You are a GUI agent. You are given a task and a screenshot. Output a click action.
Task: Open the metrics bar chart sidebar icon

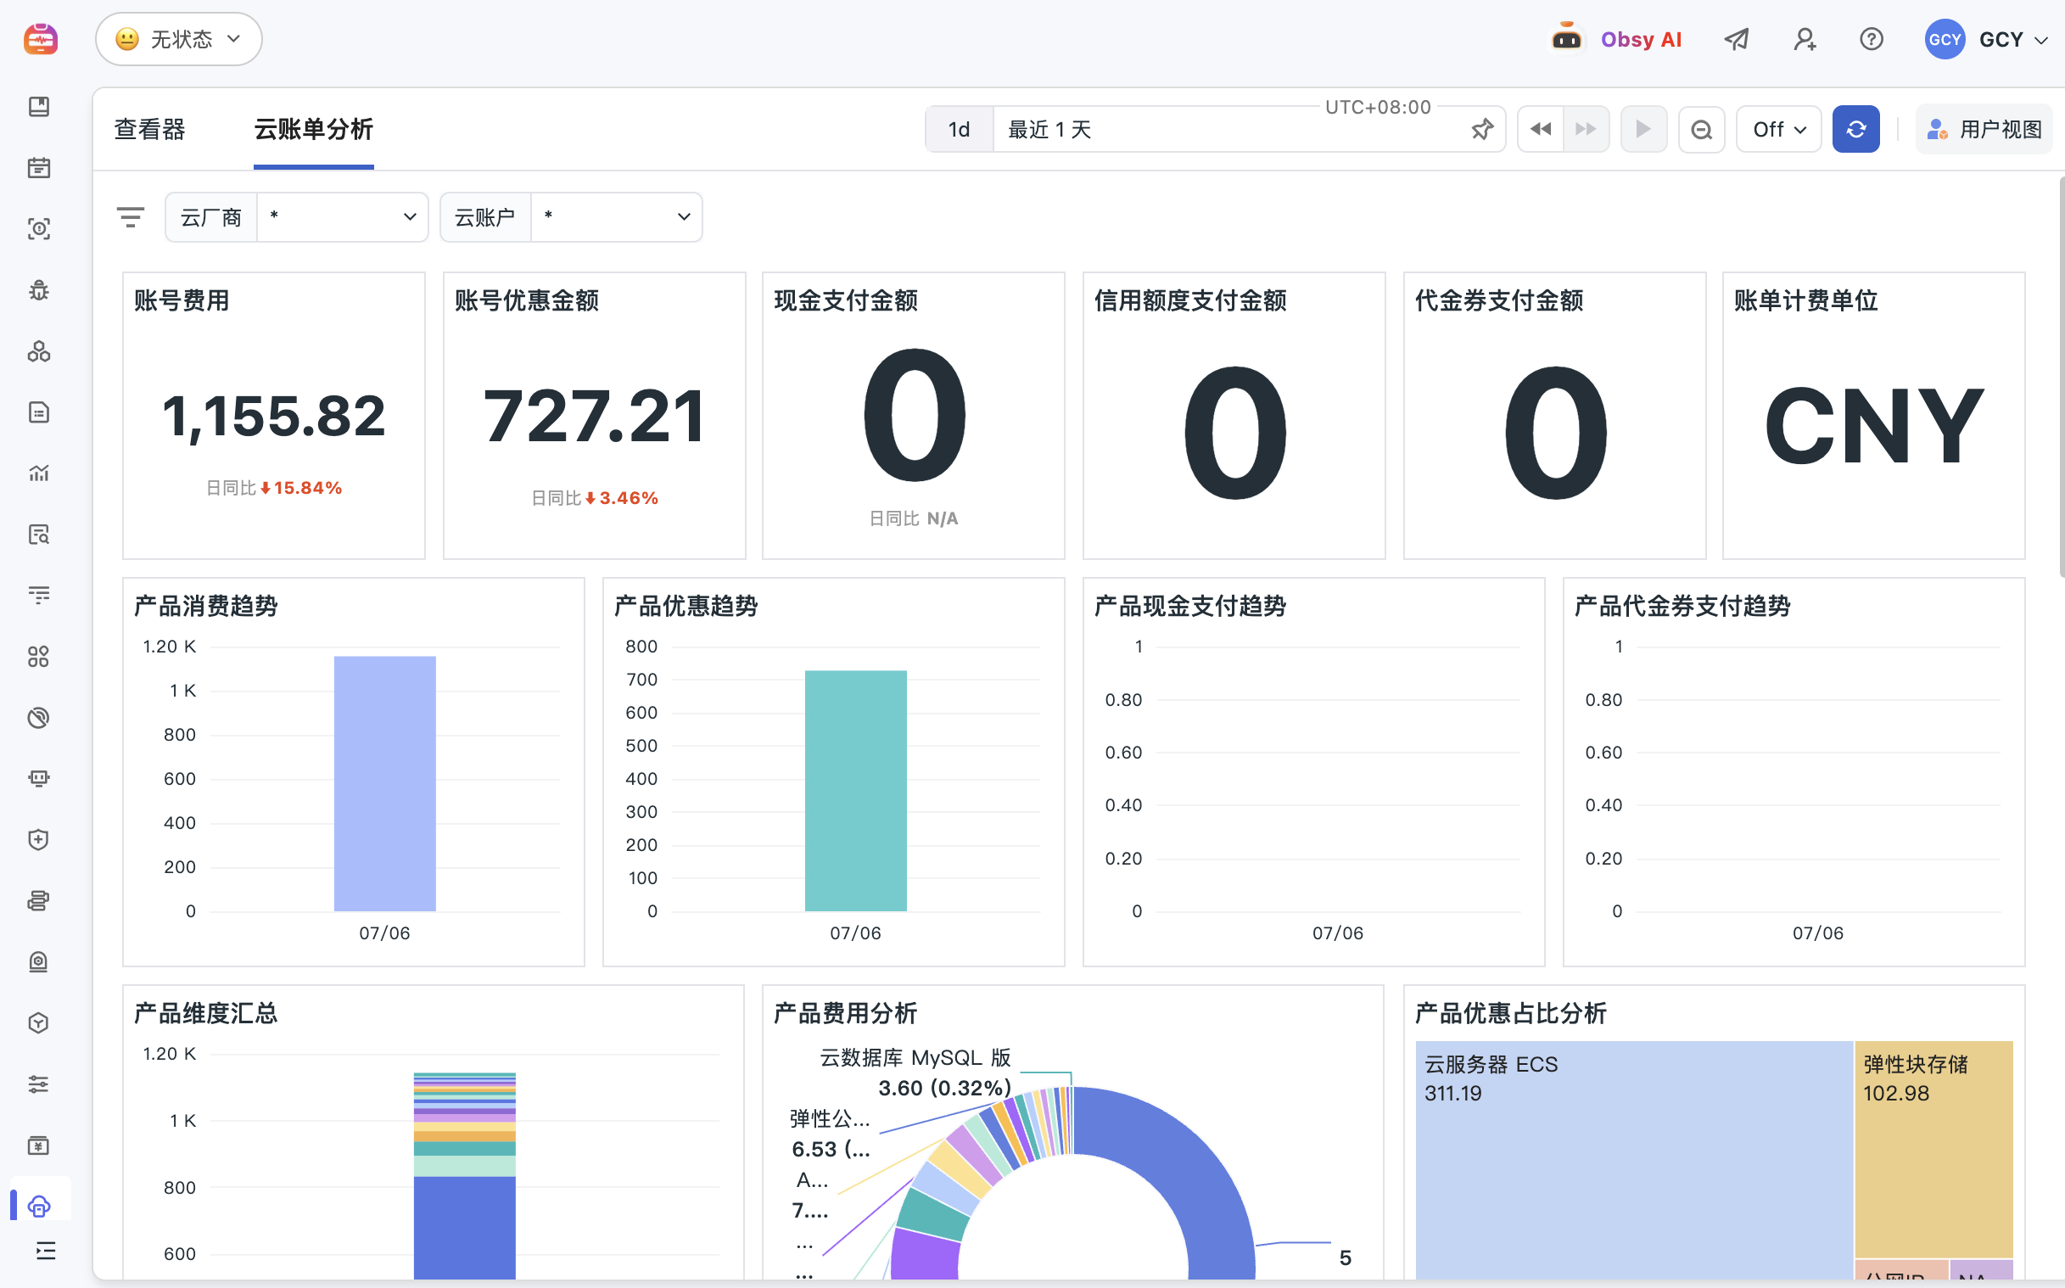39,473
